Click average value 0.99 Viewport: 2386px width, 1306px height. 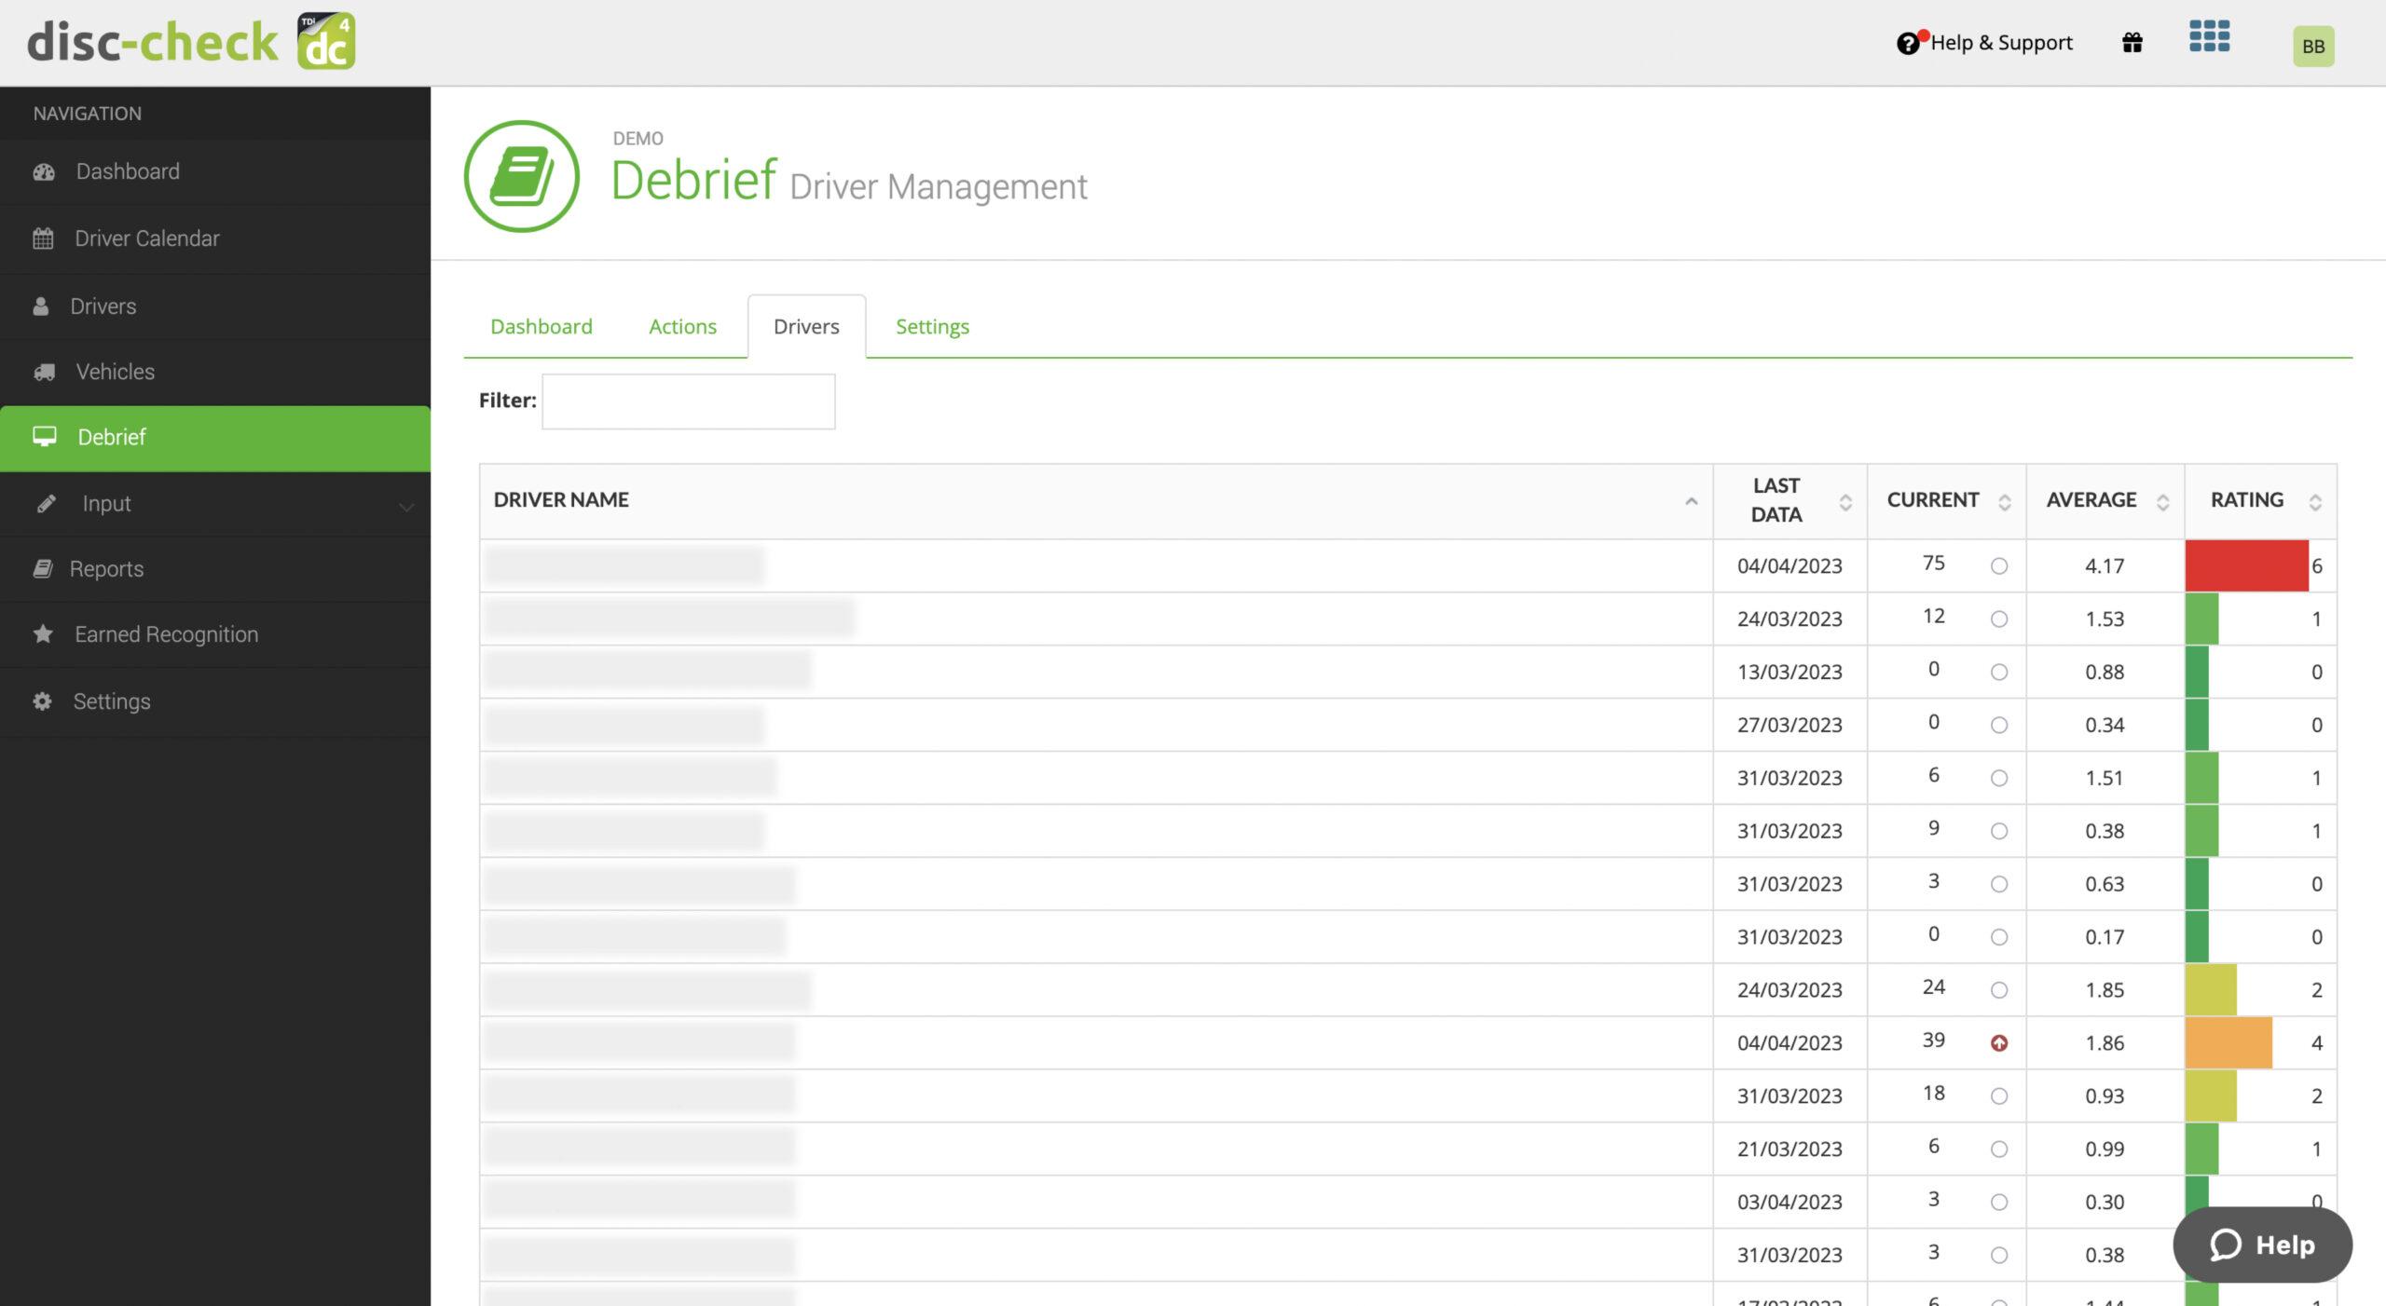(2105, 1150)
